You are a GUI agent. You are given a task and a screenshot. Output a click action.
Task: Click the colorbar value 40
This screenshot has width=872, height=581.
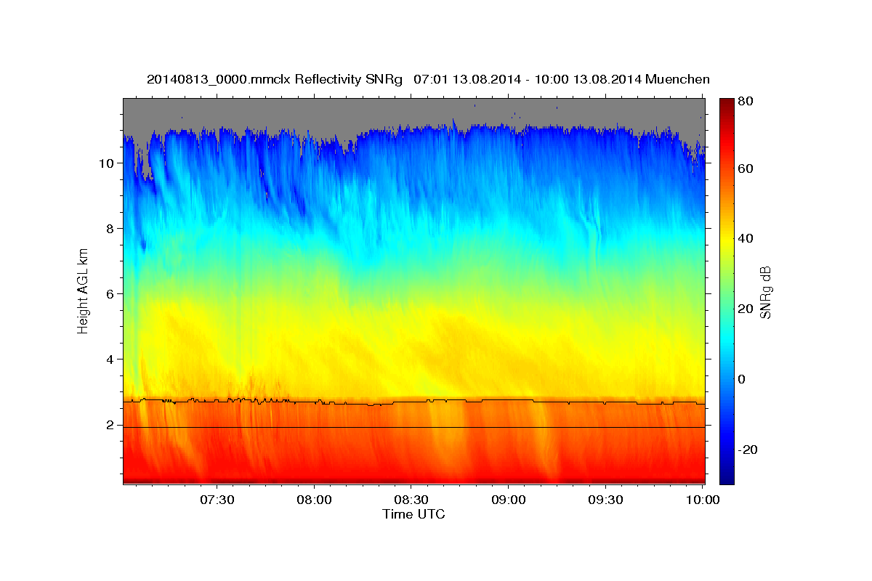[x=746, y=239]
